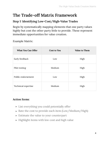
Task: Click 'Medium' cost for Pilot testing
Action: [x=55, y=68]
